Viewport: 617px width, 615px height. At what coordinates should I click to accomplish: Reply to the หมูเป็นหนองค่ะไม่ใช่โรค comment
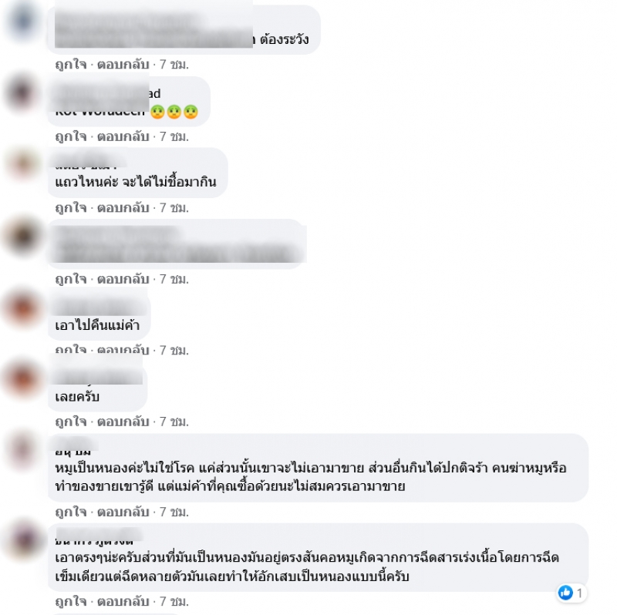pos(123,512)
